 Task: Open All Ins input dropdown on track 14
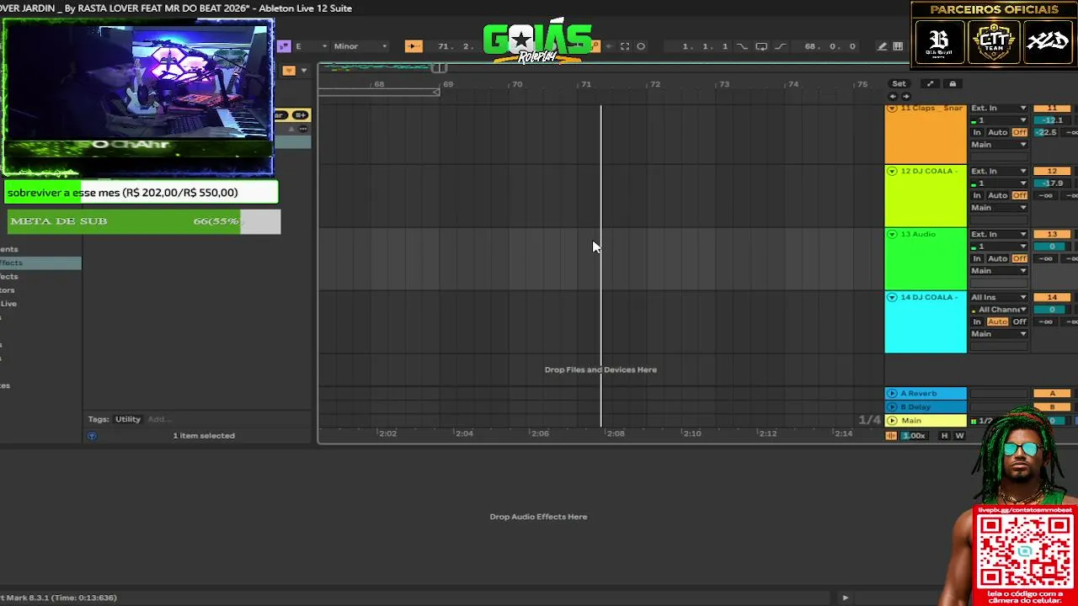coord(999,297)
